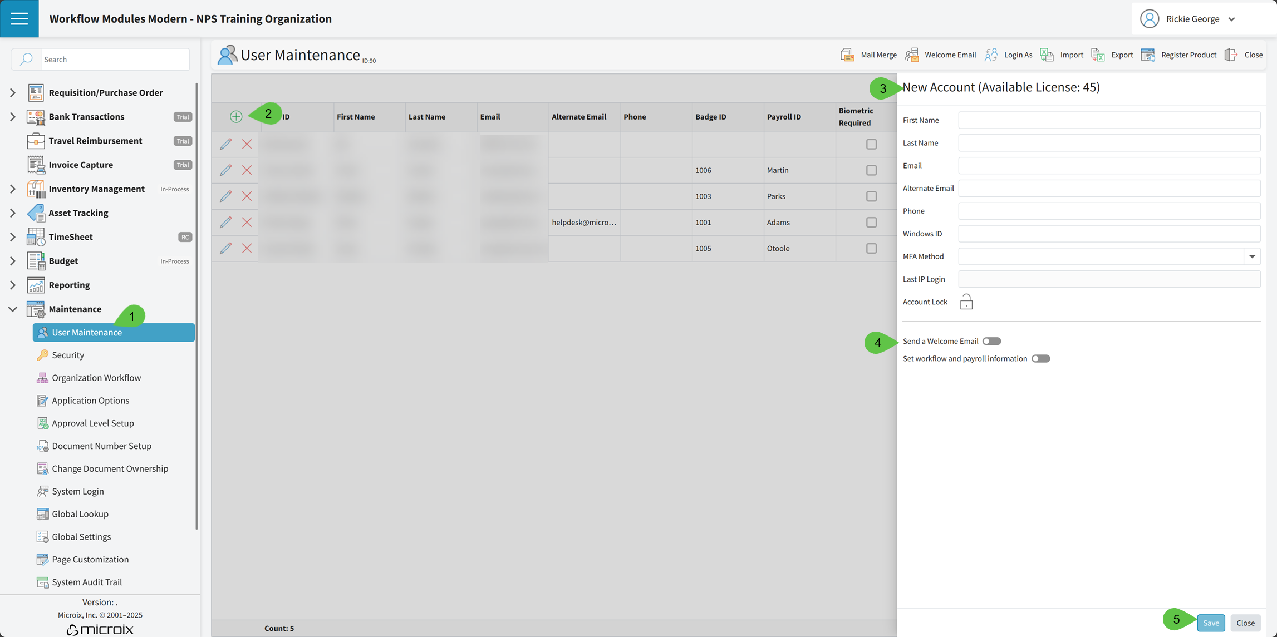Click the Mail Merge toolbar icon

pyautogui.click(x=847, y=55)
